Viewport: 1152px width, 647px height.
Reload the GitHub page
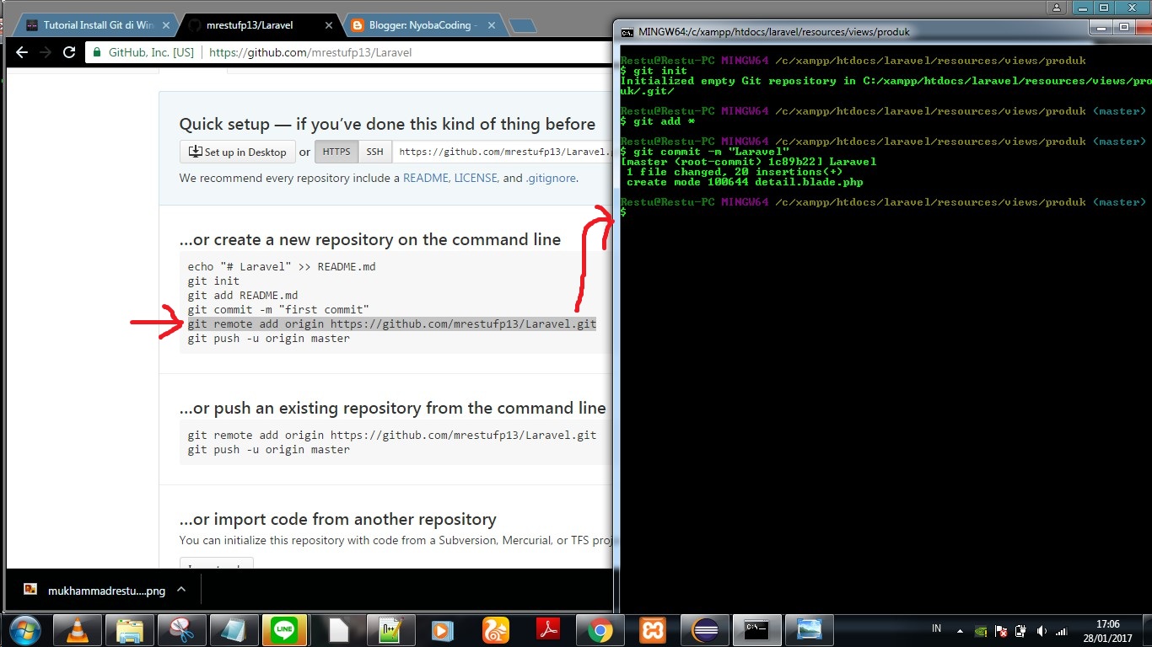[x=70, y=52]
